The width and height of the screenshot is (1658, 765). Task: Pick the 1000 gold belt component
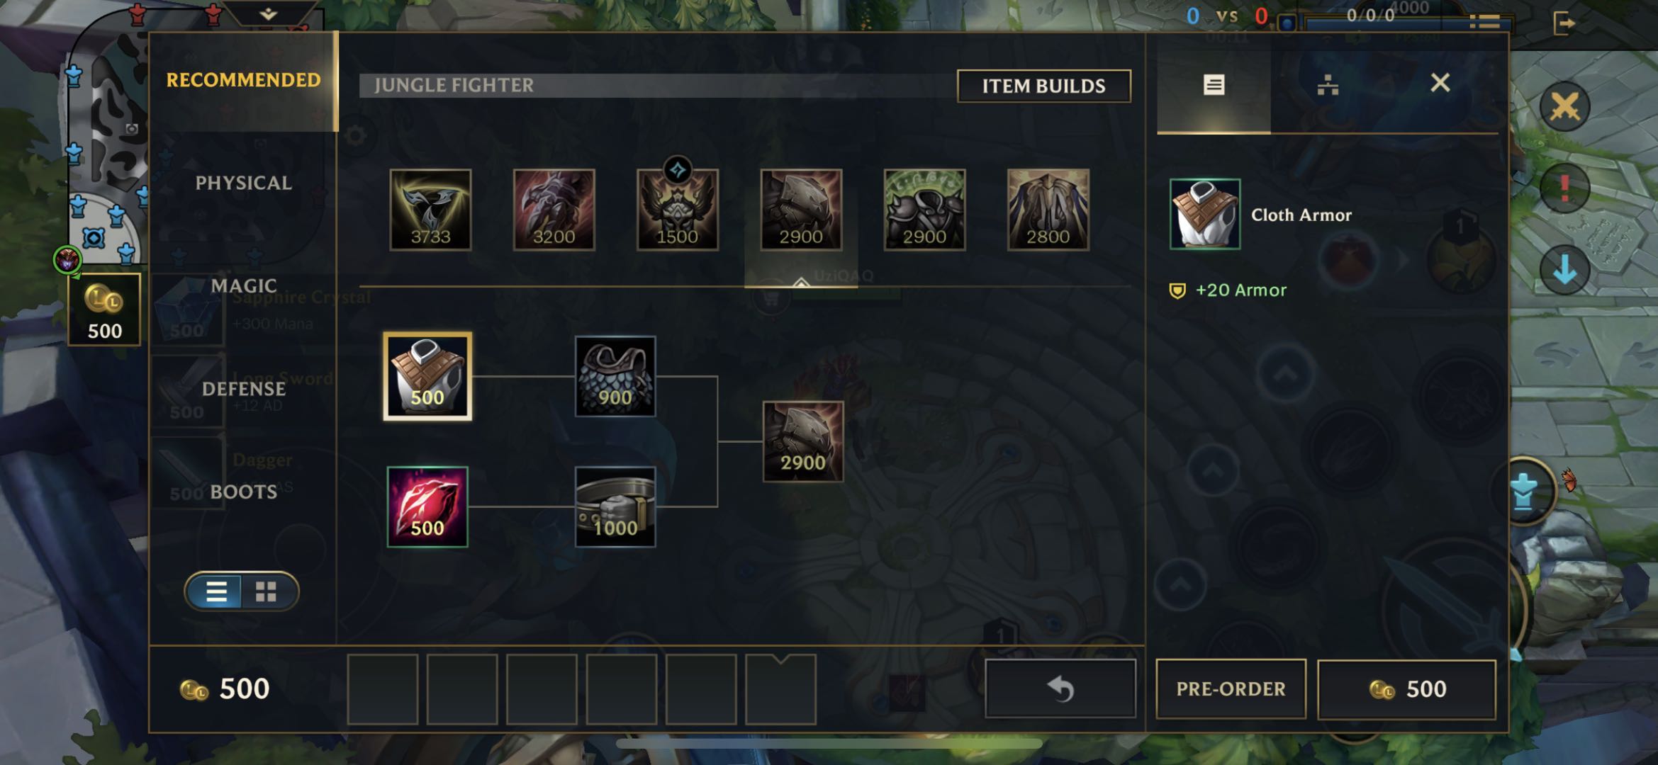point(615,506)
